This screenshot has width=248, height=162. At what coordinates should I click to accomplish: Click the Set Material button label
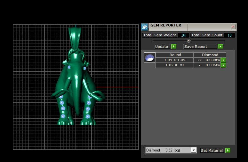pyautogui.click(x=212, y=151)
